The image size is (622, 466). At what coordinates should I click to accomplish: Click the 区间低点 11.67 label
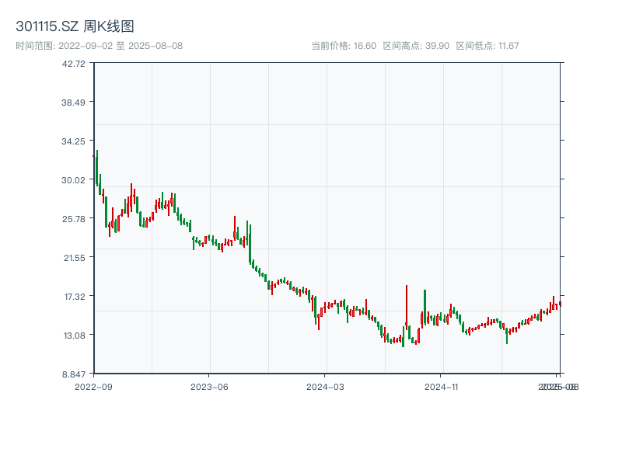tap(487, 46)
